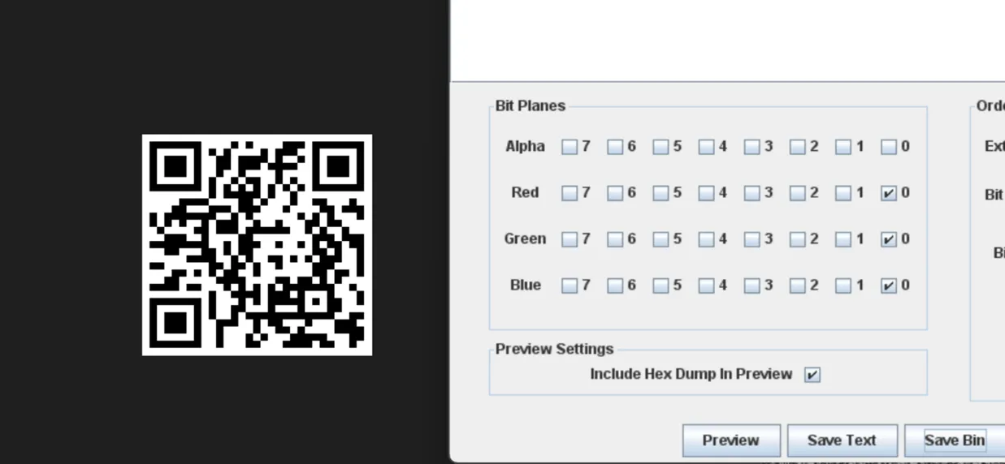Click the Preview button
This screenshot has width=1005, height=464.
(731, 440)
